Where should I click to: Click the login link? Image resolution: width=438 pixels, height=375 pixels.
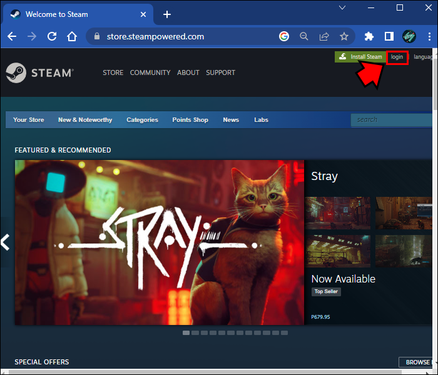tap(397, 57)
